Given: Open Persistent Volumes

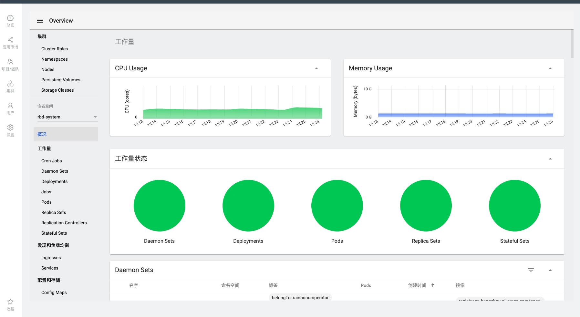Looking at the screenshot, I should click(x=61, y=80).
